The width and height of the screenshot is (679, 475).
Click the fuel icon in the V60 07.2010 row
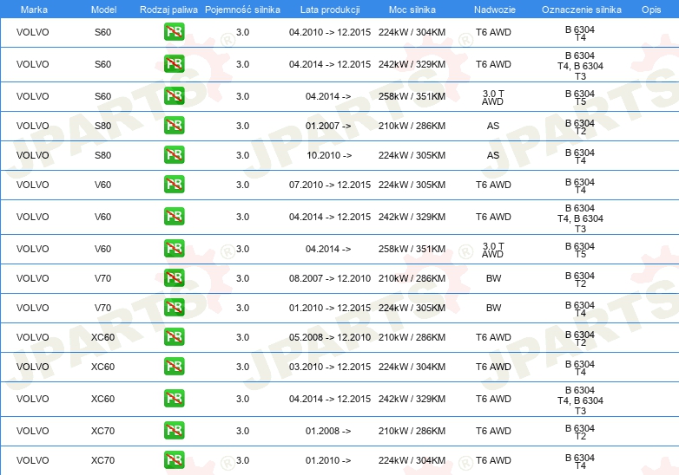coord(174,184)
